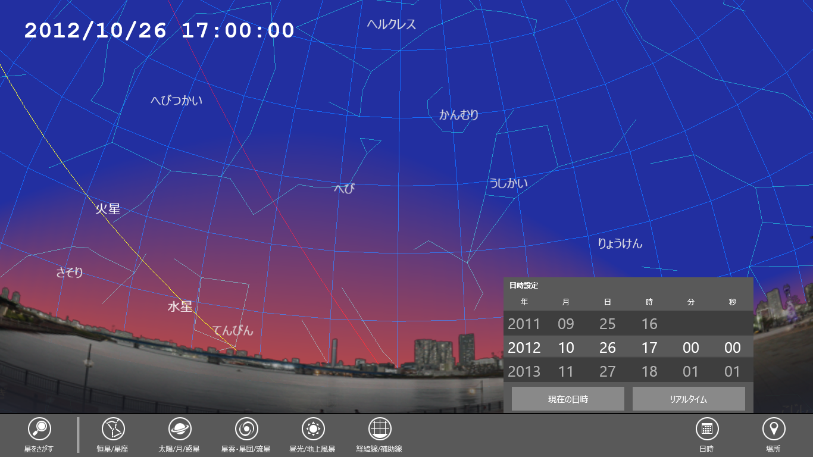Viewport: 813px width, 457px height.
Task: Click the selected minute 00 value
Action: pyautogui.click(x=691, y=348)
